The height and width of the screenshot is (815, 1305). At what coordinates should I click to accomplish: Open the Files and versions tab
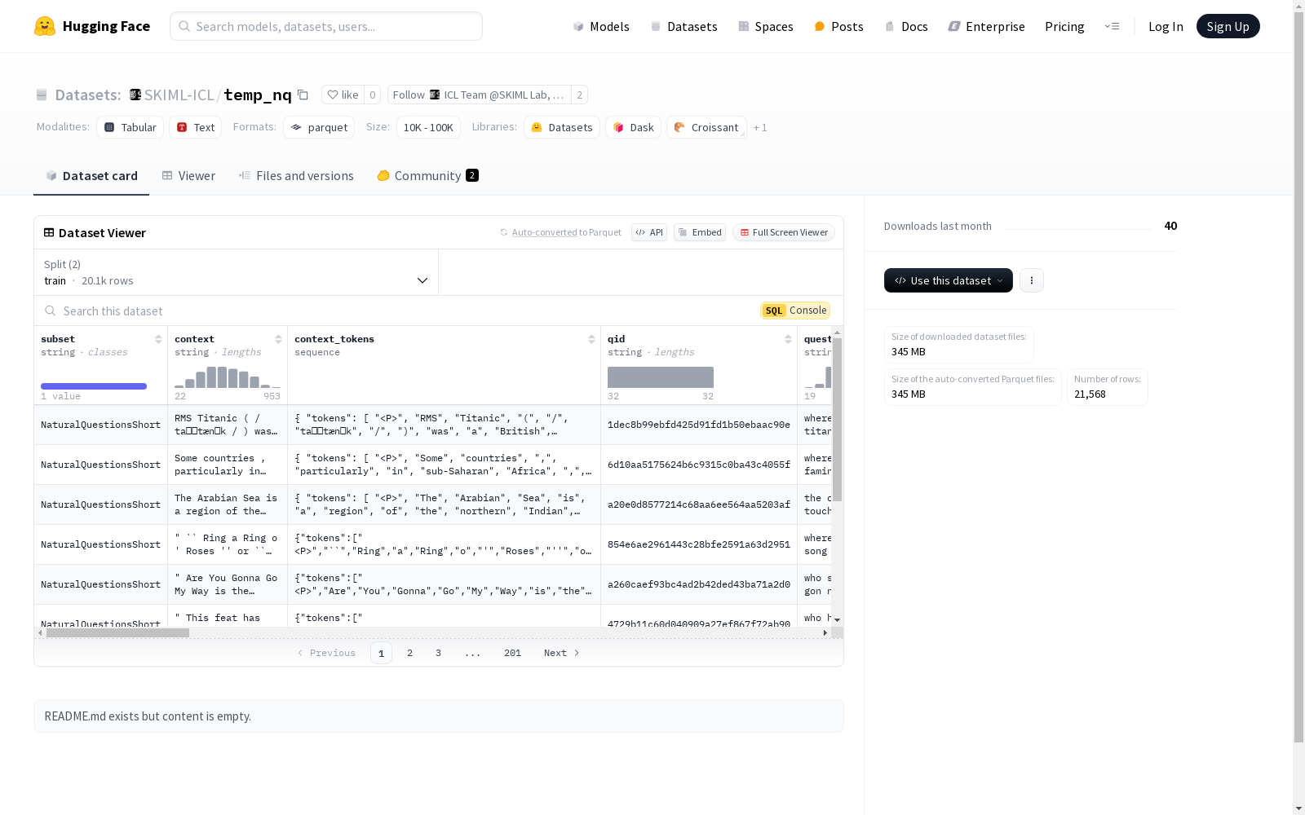click(x=296, y=175)
